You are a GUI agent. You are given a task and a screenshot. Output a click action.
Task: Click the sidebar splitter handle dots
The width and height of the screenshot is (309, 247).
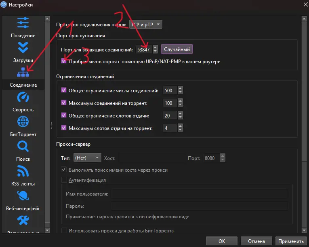point(52,125)
